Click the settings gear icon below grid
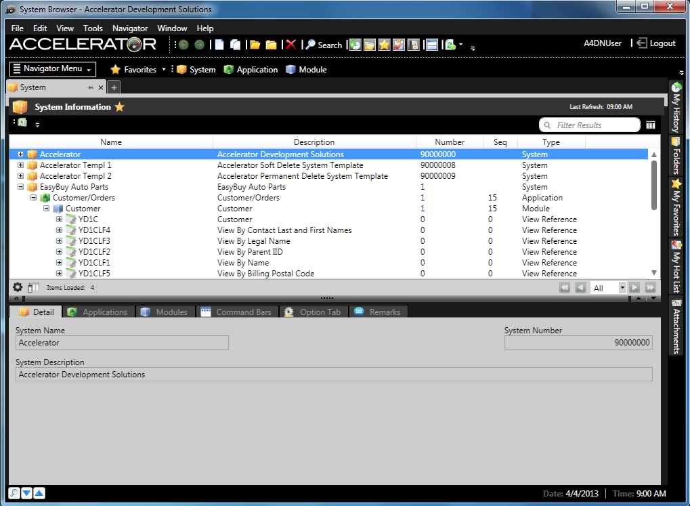690x506 pixels. pos(18,288)
